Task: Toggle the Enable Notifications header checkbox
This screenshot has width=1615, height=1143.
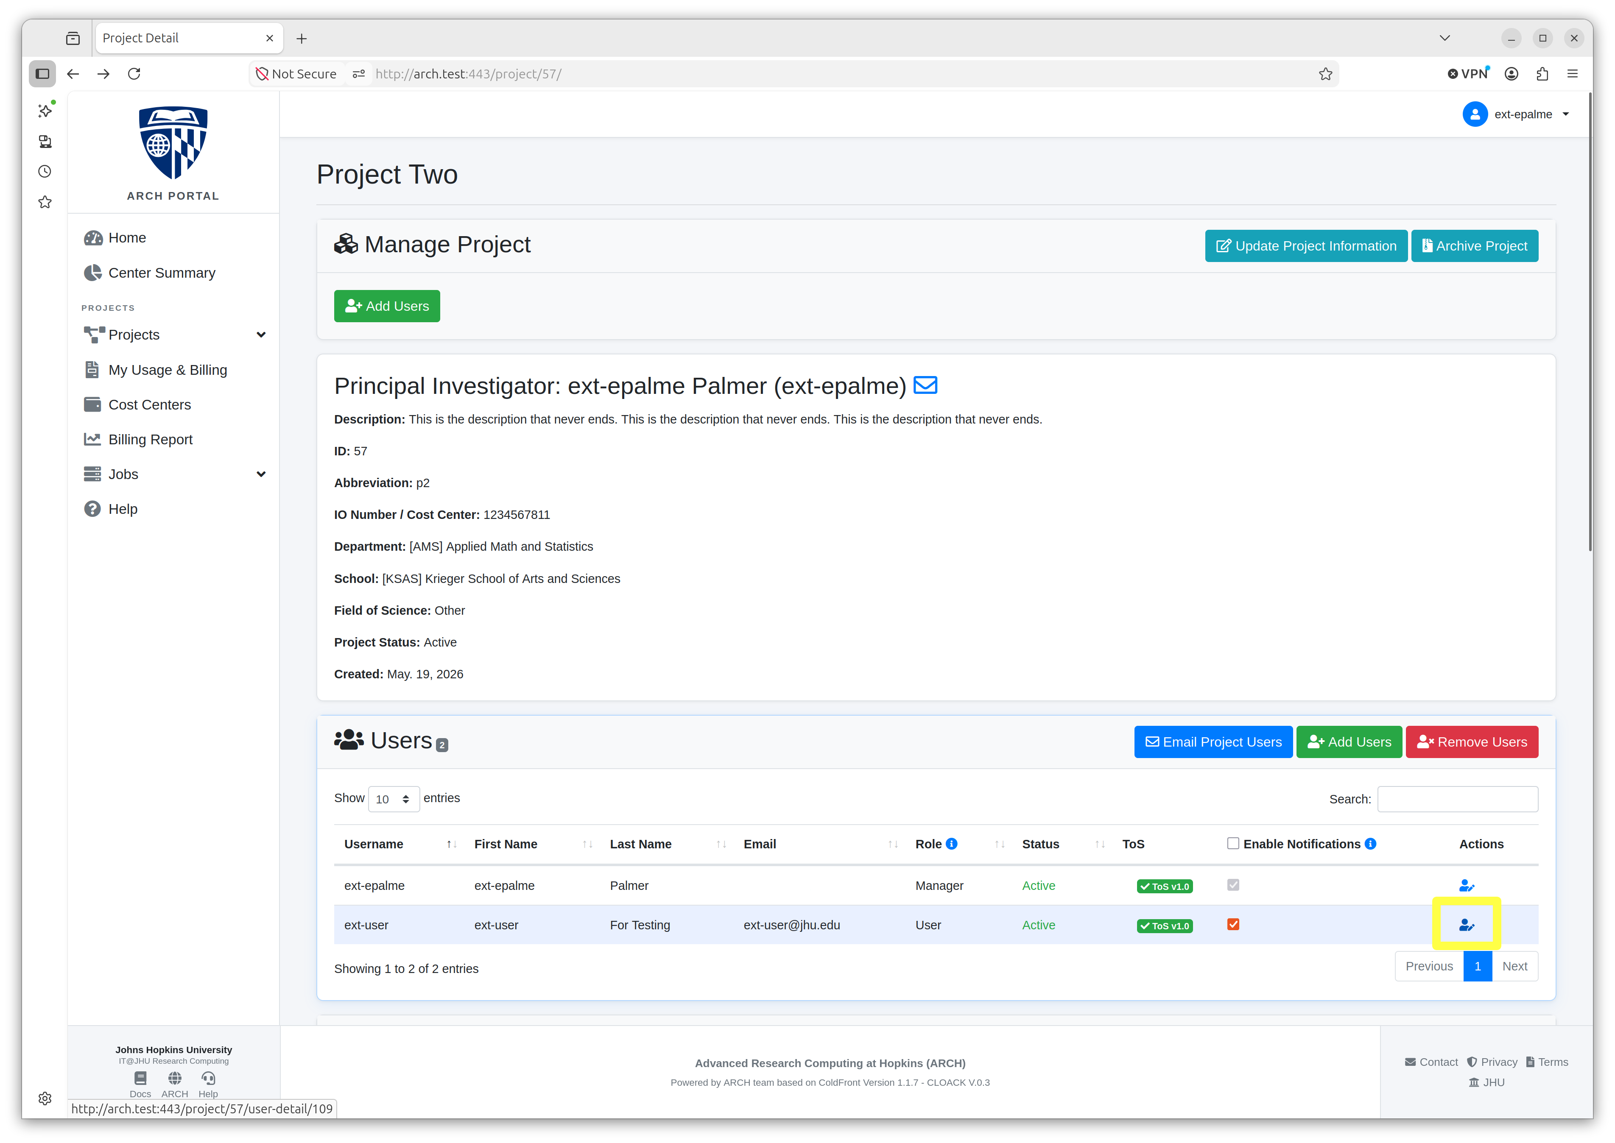Action: tap(1233, 843)
